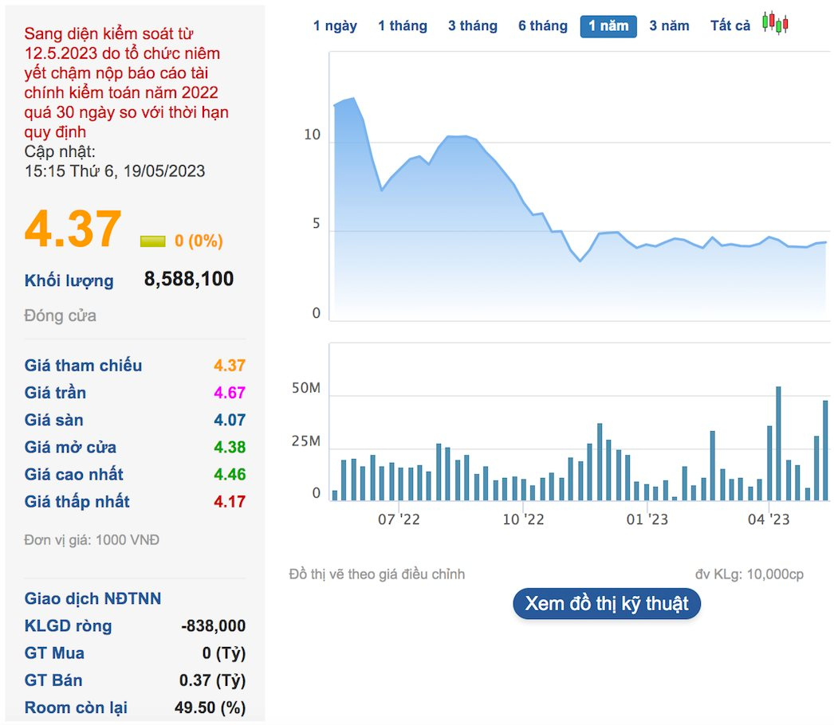Show the "6 tháng" chart period
The height and width of the screenshot is (725, 834).
(543, 26)
